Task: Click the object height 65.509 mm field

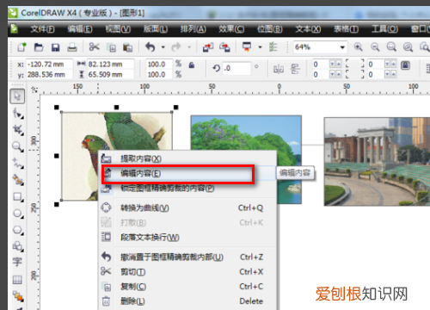Action: 110,75
